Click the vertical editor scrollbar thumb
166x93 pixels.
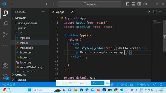tap(164, 36)
